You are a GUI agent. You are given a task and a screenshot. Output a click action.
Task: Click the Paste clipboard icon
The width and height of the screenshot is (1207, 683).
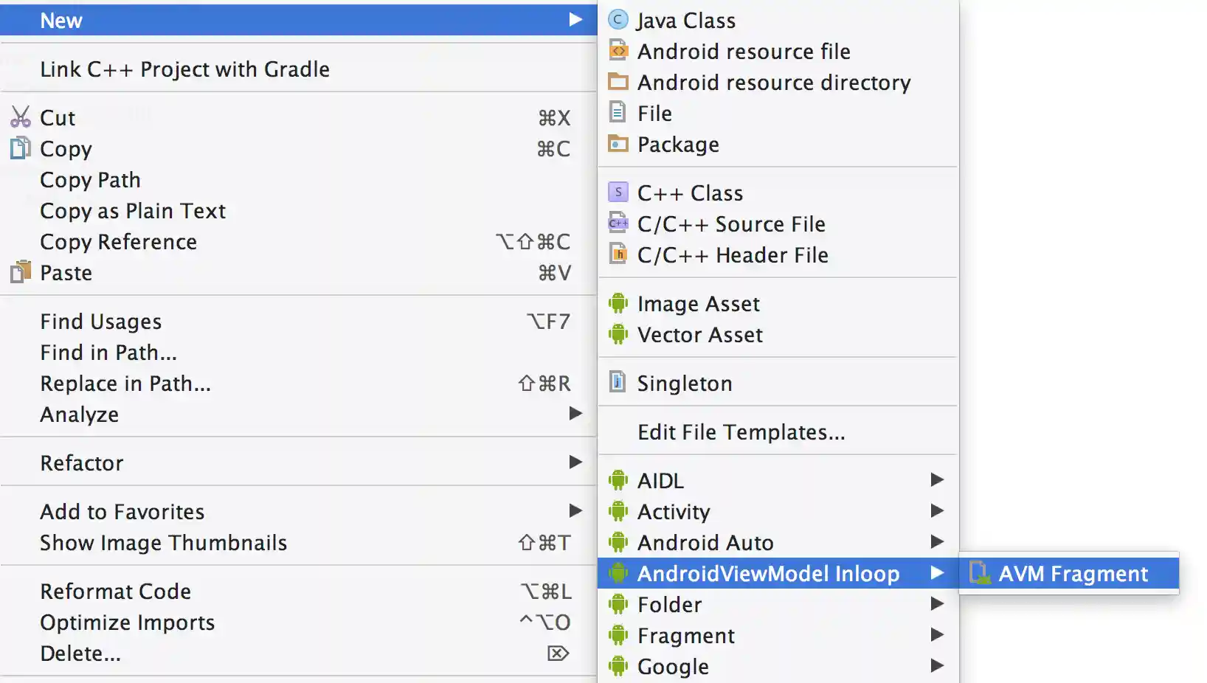click(20, 272)
